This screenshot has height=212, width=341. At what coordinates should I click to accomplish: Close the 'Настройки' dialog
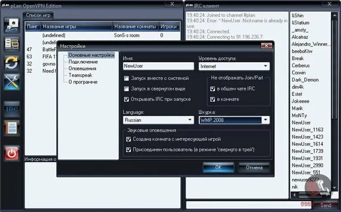pyautogui.click(x=266, y=46)
